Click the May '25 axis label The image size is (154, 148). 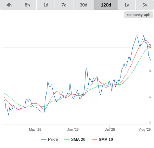[35, 129]
